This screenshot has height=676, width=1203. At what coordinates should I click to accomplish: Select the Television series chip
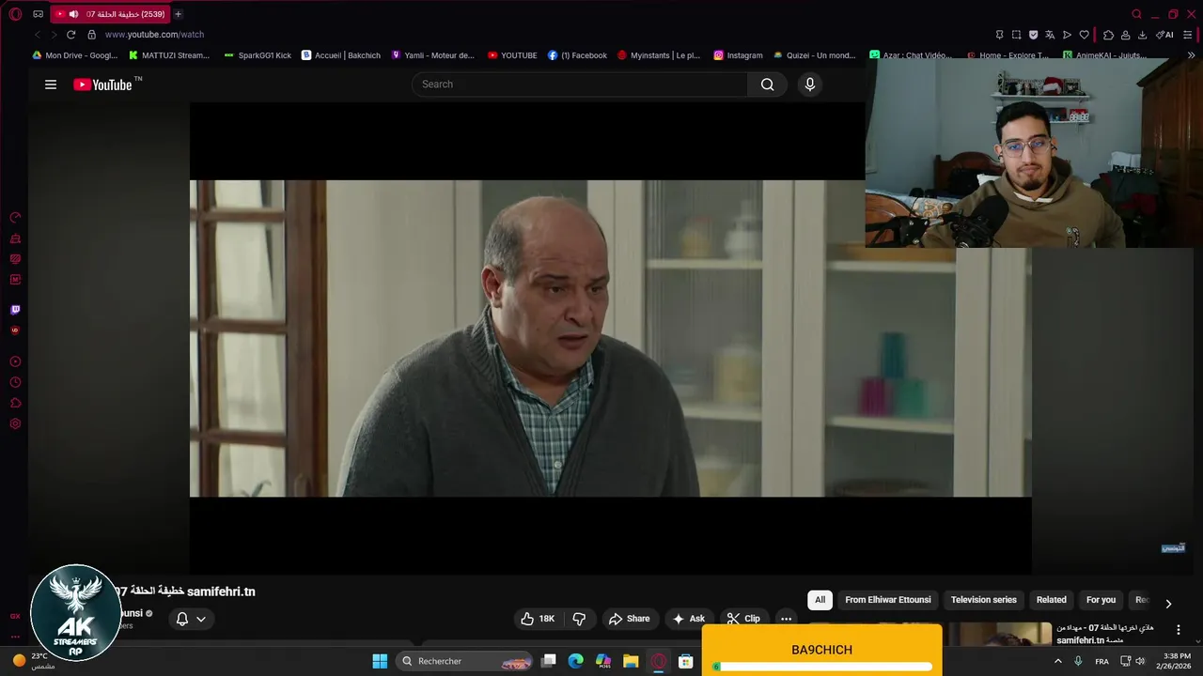984,600
